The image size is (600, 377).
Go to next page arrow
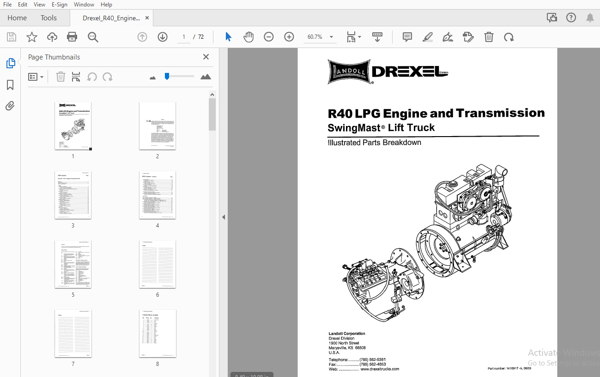(x=163, y=37)
